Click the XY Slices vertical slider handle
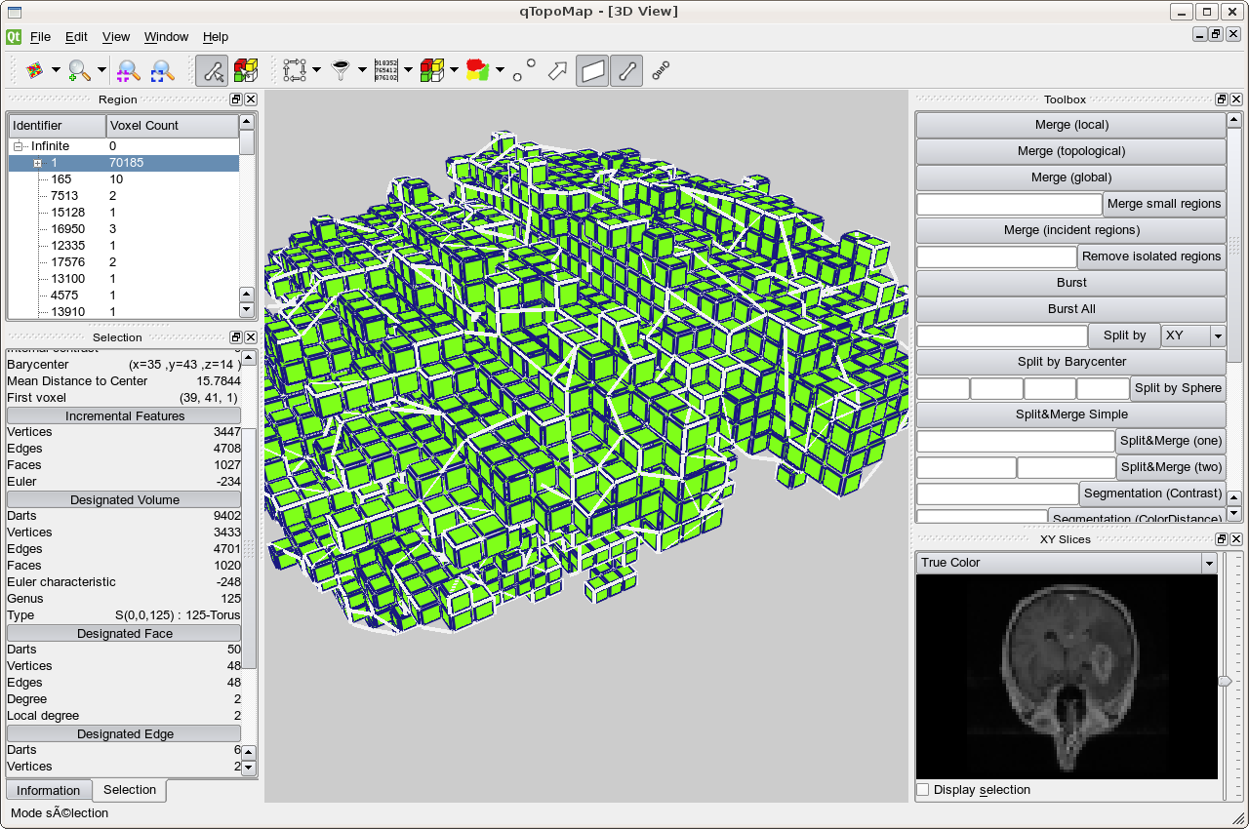Screen dimensions: 1249x829 click(x=1225, y=681)
